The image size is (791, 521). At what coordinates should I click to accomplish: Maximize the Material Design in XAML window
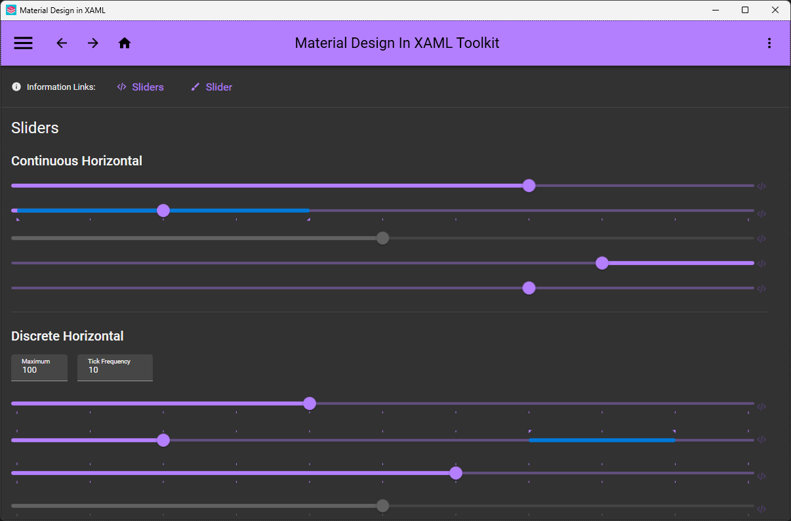[745, 10]
